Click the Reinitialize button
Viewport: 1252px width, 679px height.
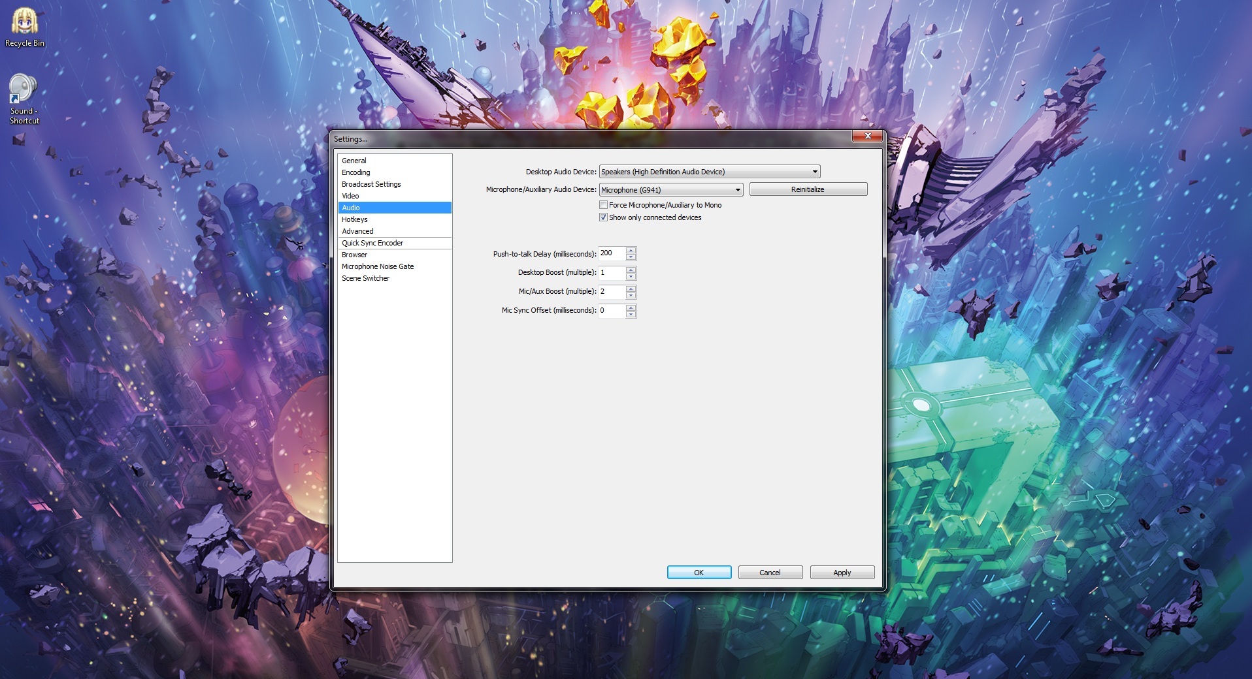tap(808, 189)
